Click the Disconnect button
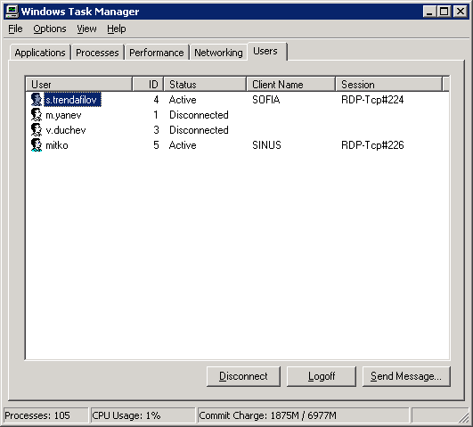The width and height of the screenshot is (473, 427). click(243, 376)
